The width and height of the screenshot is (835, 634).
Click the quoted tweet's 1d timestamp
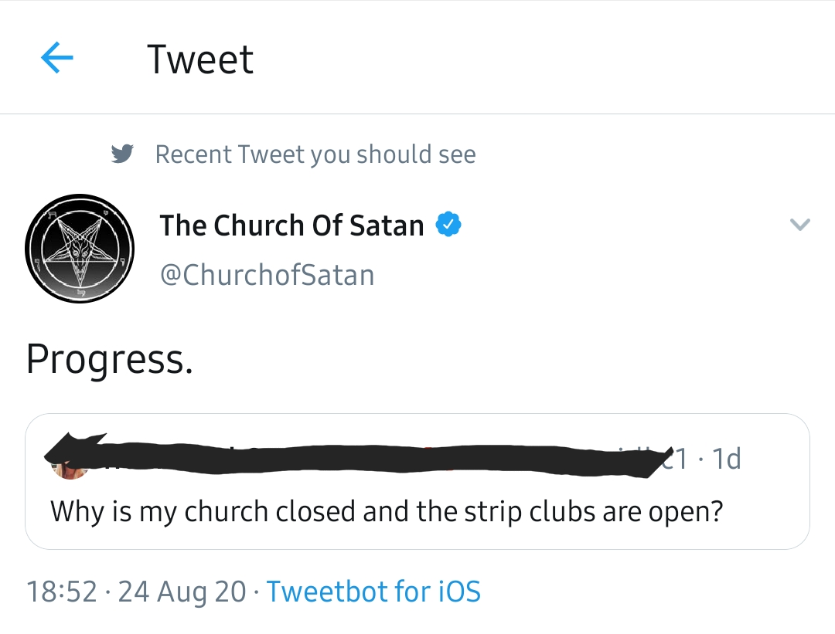pos(728,459)
